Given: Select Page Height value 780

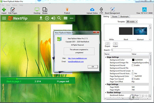Looking at the screenshot, I should click(x=133, y=90).
